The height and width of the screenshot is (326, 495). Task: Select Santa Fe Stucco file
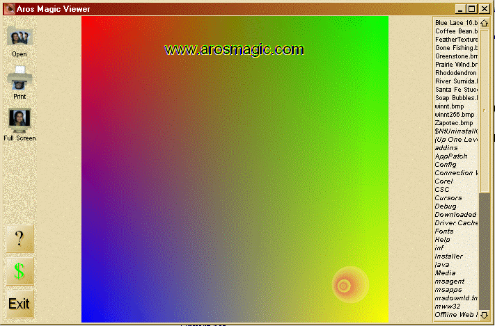456,90
